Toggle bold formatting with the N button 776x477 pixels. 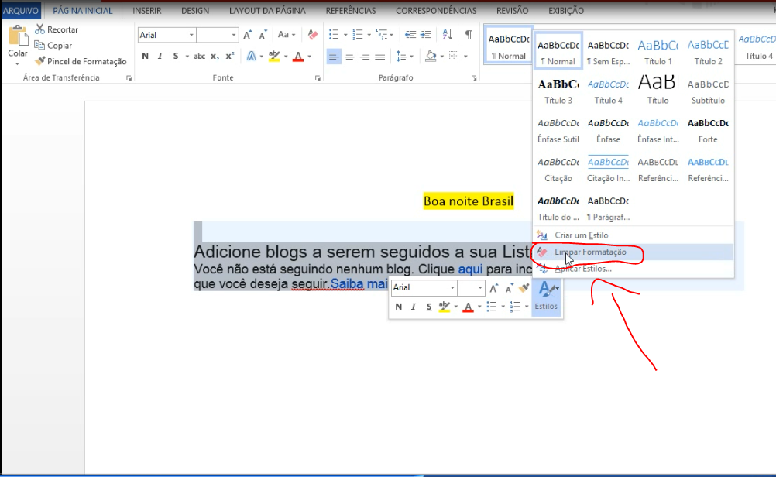pyautogui.click(x=144, y=57)
